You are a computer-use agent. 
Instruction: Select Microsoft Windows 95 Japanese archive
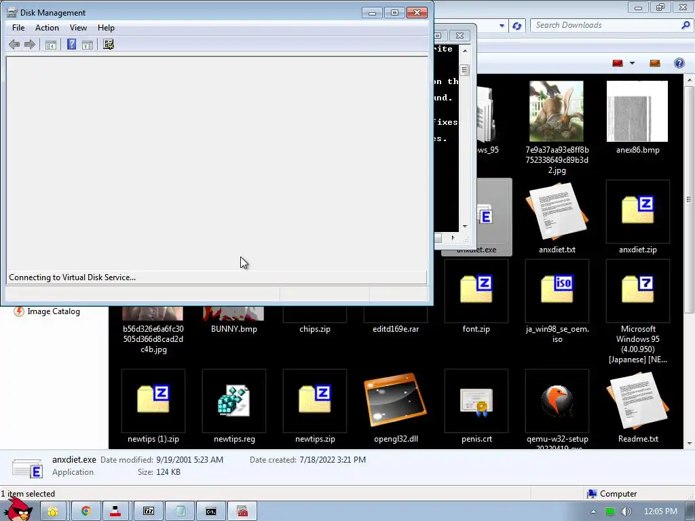click(637, 312)
